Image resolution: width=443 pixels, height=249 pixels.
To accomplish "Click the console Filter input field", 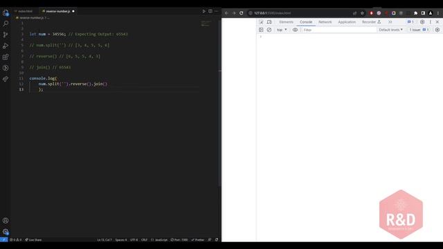I will point(338,30).
